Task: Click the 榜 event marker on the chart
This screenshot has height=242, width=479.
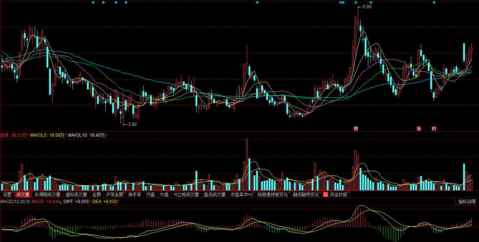Action: tap(356, 129)
